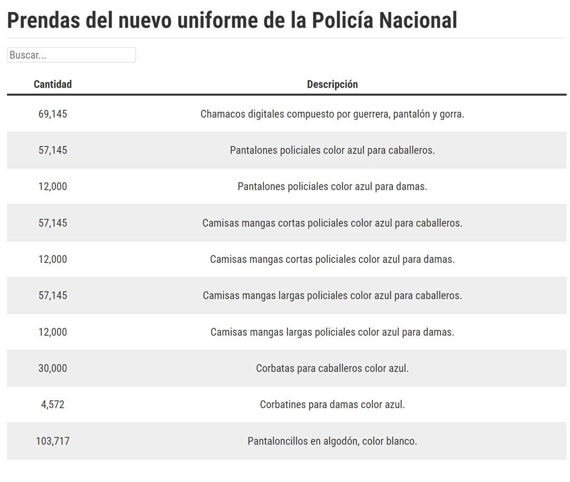Viewport: 570px width, 482px height.
Task: Click the page title heading text
Action: (x=232, y=20)
